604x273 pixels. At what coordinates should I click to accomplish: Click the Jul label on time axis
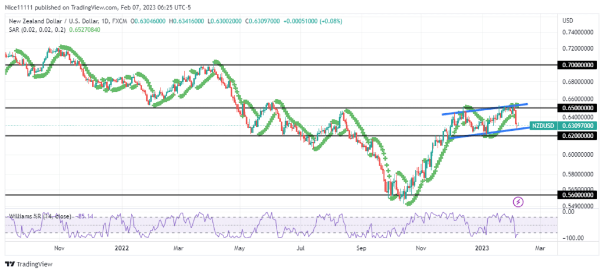pos(301,248)
